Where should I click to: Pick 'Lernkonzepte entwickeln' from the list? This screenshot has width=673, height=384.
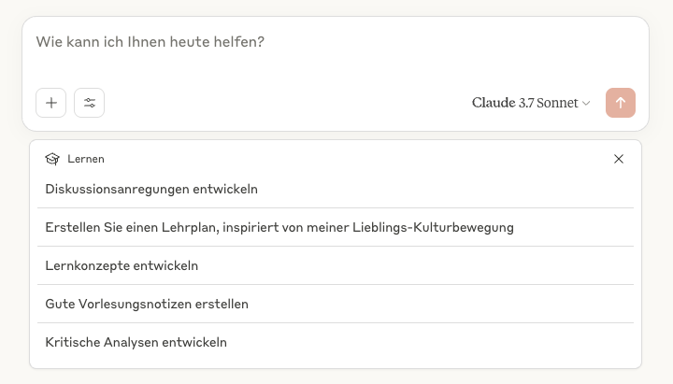click(122, 265)
